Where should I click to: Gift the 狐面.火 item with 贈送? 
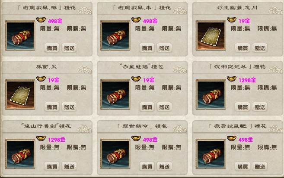point(69,107)
